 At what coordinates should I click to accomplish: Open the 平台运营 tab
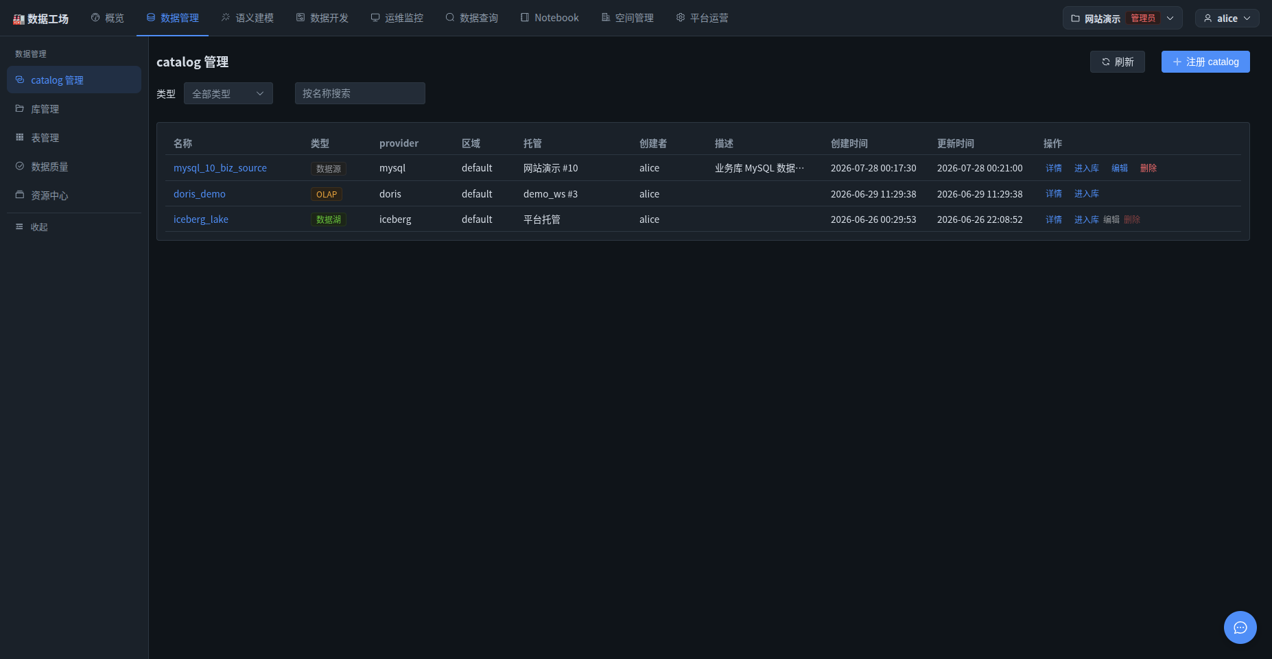pyautogui.click(x=703, y=18)
